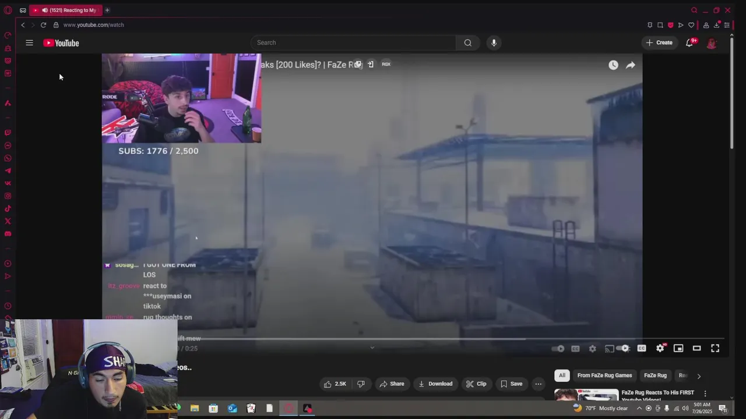Click the share arrow on the video
Image resolution: width=746 pixels, height=419 pixels.
[631, 65]
